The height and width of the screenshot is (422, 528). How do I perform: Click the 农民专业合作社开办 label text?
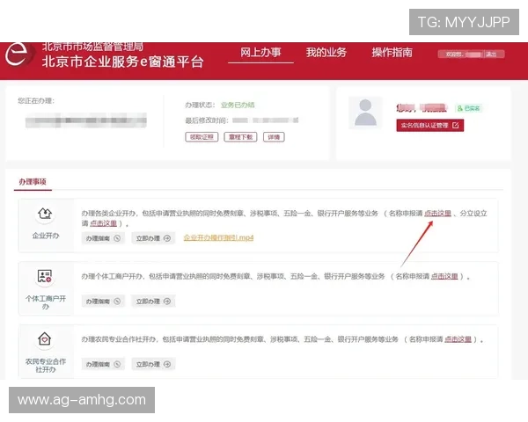46,366
